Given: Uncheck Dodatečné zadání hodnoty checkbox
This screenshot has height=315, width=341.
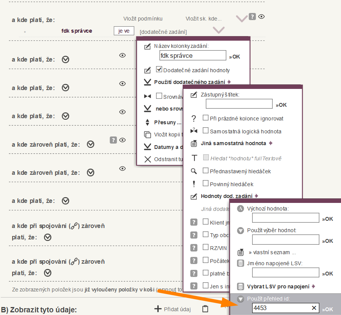Looking at the screenshot, I should pyautogui.click(x=159, y=70).
